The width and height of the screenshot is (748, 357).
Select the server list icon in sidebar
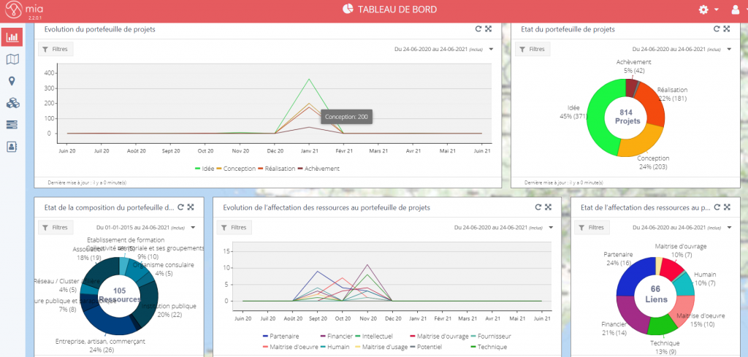(x=12, y=125)
